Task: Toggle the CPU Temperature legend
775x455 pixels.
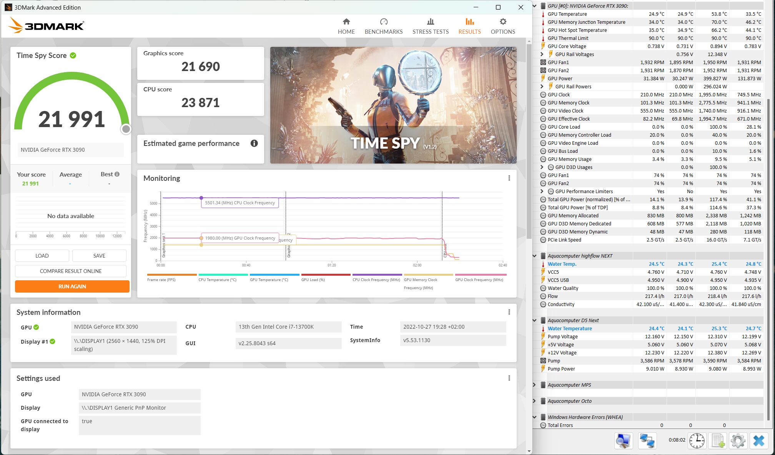Action: click(223, 278)
